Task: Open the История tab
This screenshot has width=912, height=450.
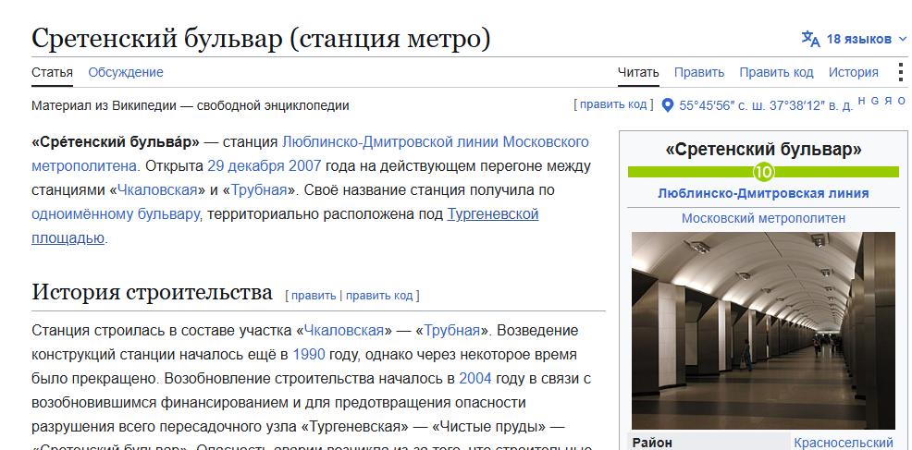Action: point(853,73)
